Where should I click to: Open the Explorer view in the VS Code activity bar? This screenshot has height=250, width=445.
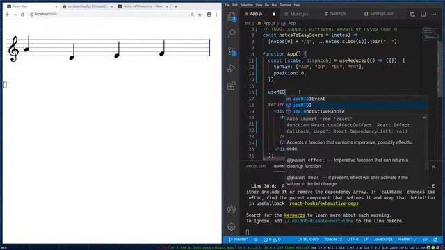pos(232,17)
